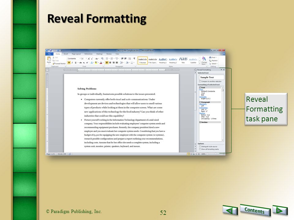Click the Text Highlight Color button
This screenshot has width=294, height=220.
point(96,63)
